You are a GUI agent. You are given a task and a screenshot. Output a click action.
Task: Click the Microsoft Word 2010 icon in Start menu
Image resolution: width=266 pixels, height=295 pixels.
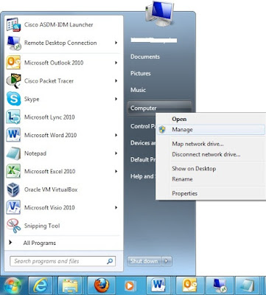(13, 135)
